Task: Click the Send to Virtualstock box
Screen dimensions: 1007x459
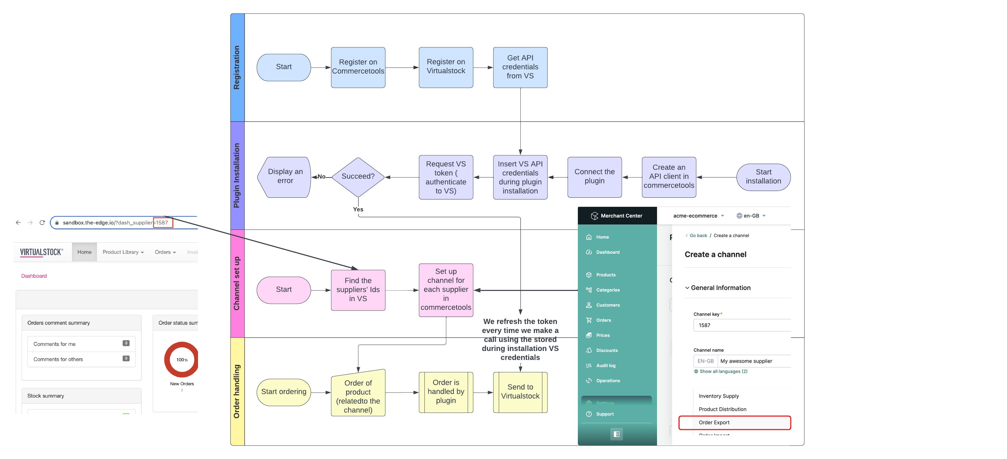Action: pos(520,392)
